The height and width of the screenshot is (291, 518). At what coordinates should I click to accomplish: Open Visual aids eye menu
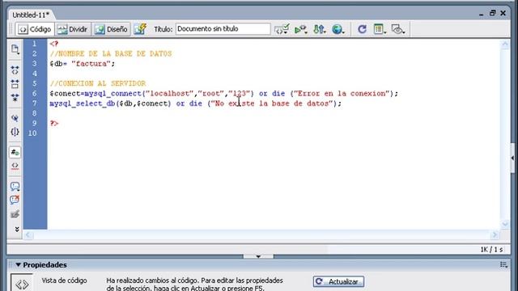click(398, 29)
